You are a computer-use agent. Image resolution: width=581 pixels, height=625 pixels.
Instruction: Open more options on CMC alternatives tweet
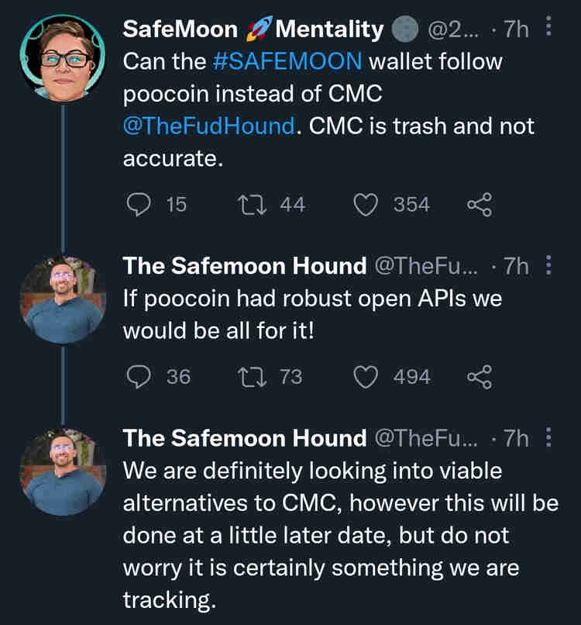point(549,438)
